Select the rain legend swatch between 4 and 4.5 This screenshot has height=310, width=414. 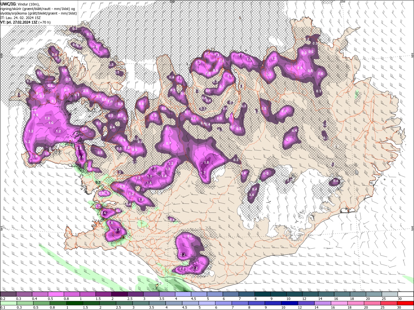pyautogui.click(x=174, y=303)
